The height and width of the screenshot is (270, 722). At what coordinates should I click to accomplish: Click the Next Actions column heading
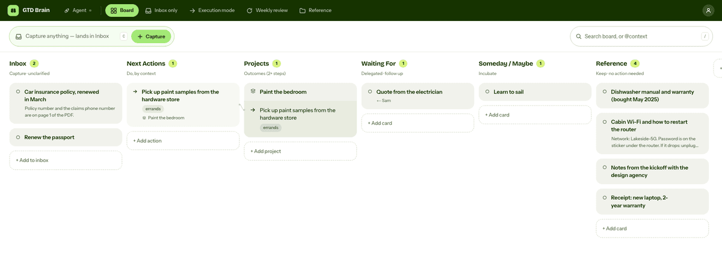146,64
